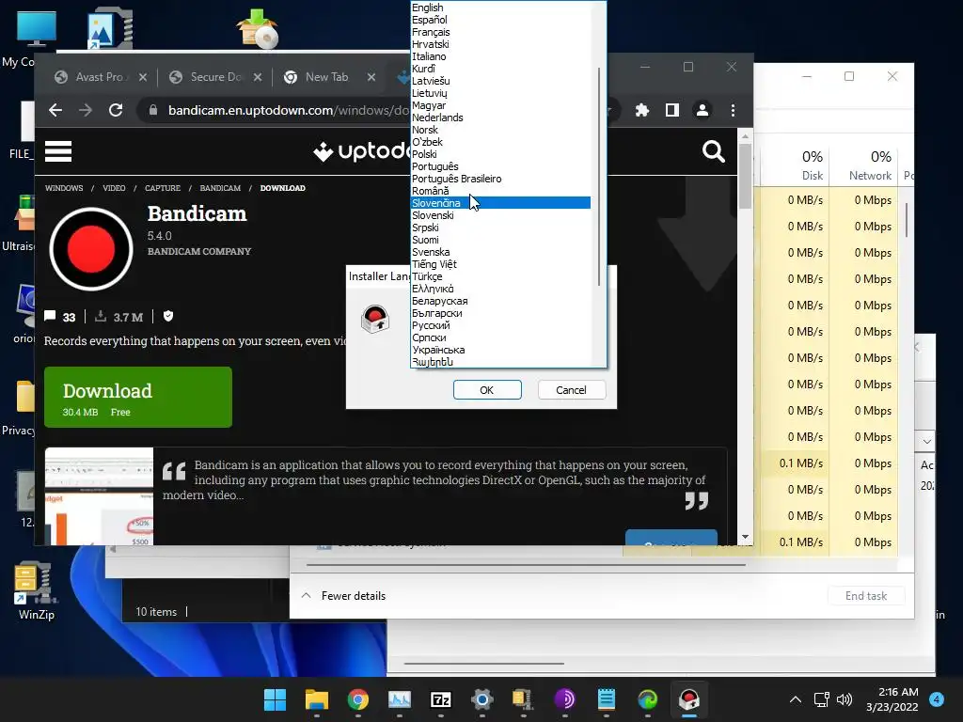
Task: Pick the highlighted Slovenčina entry
Action: (x=500, y=203)
